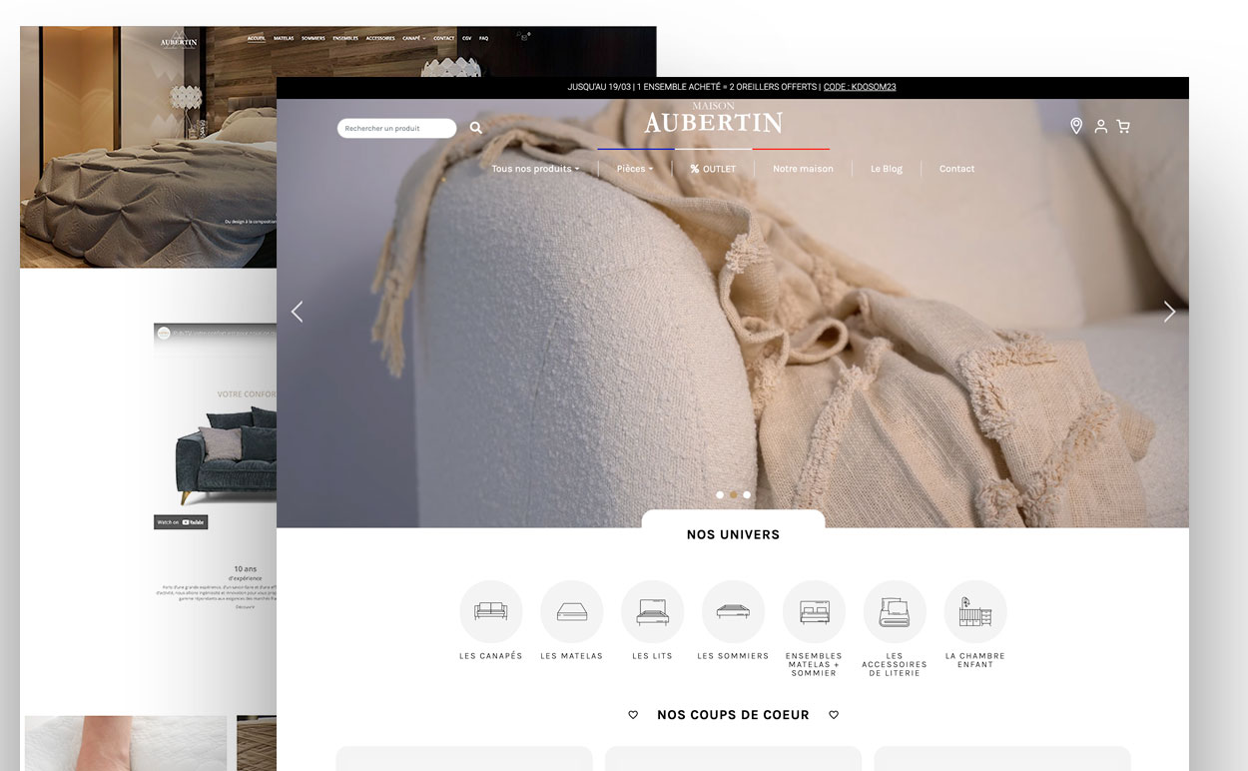1248x771 pixels.
Task: Go to next carousel slide arrow
Action: (1169, 312)
